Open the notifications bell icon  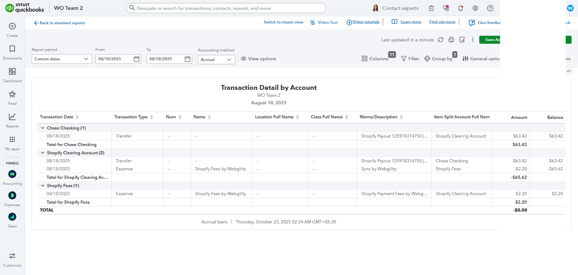pyautogui.click(x=461, y=8)
